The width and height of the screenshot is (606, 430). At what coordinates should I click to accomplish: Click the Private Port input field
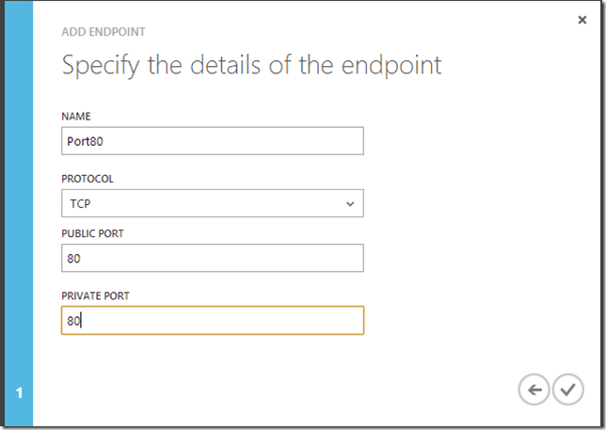pos(213,320)
